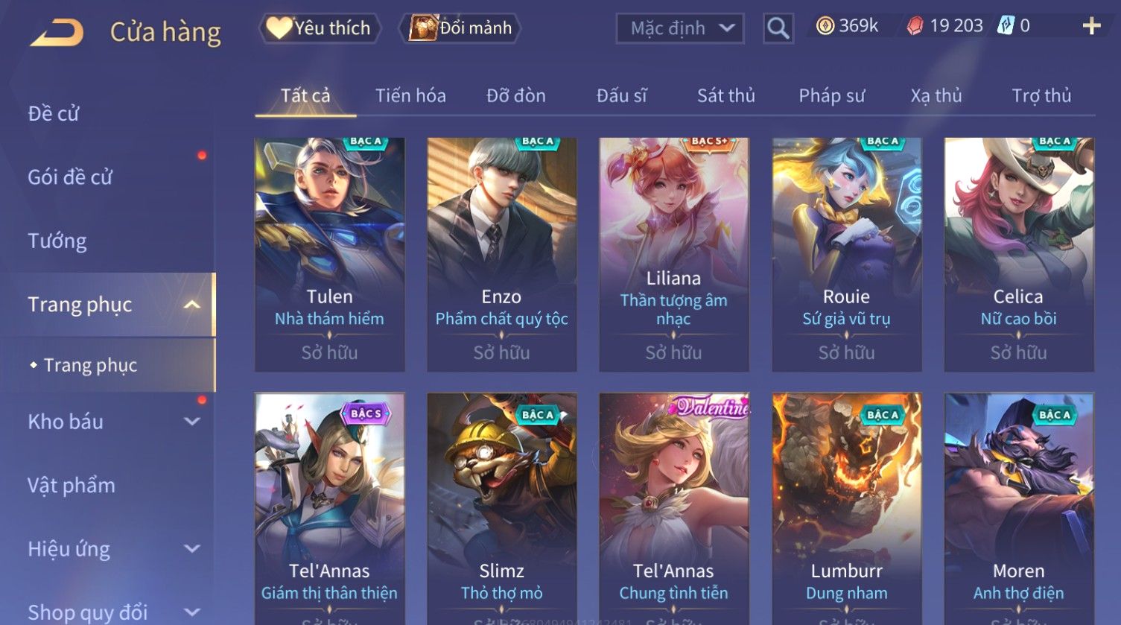Open Gói đề cử in sidebar
Screen dimensions: 1121x625
click(x=70, y=177)
